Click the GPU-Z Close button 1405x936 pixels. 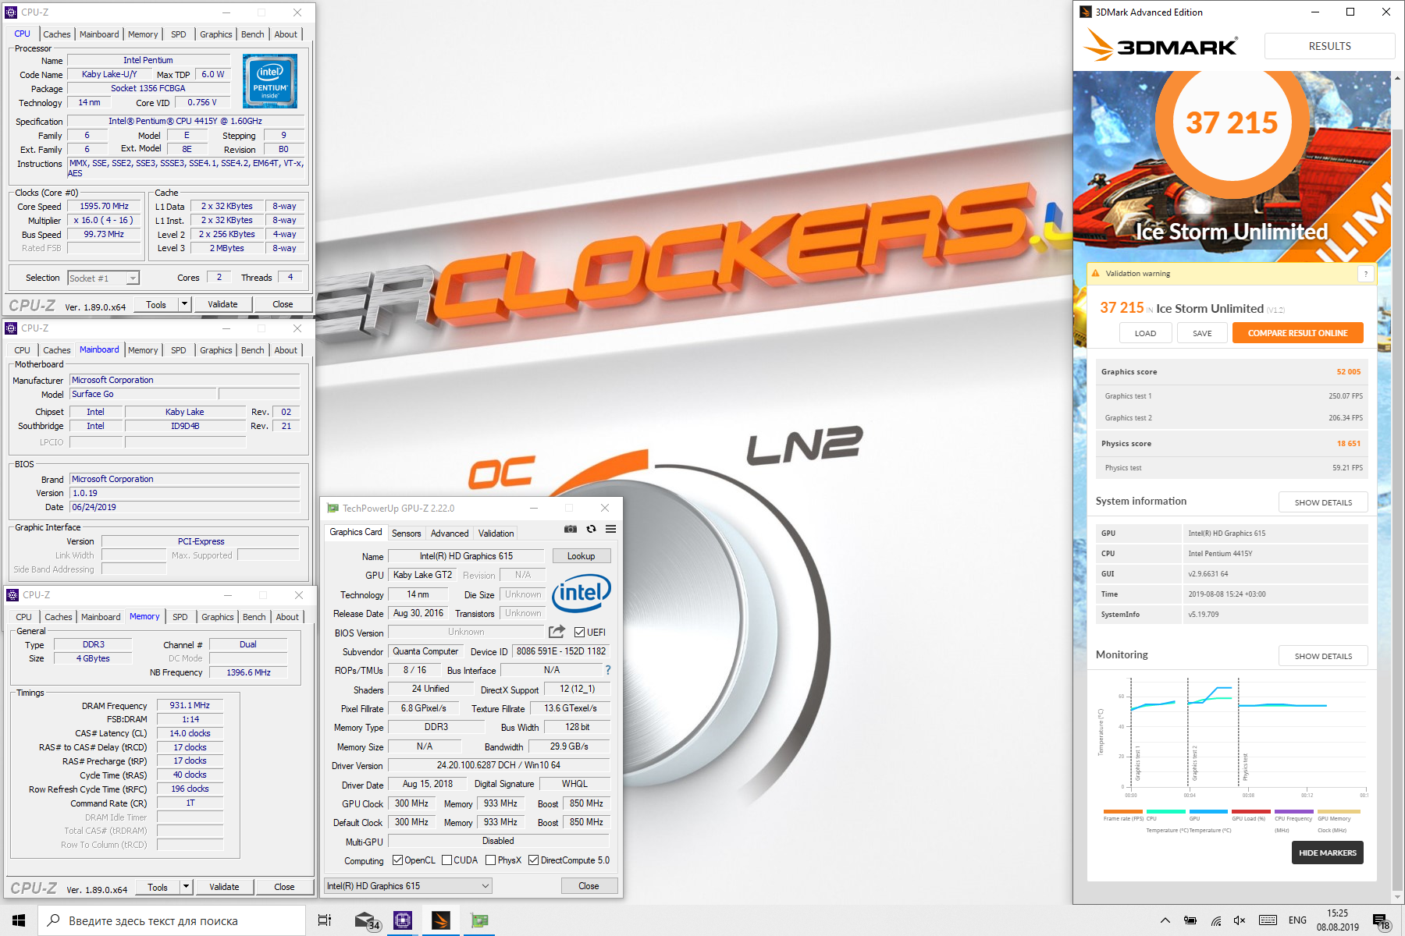pyautogui.click(x=589, y=886)
